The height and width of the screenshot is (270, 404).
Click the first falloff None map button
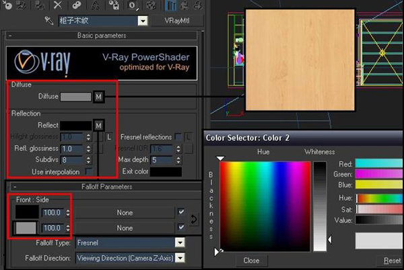pos(125,213)
